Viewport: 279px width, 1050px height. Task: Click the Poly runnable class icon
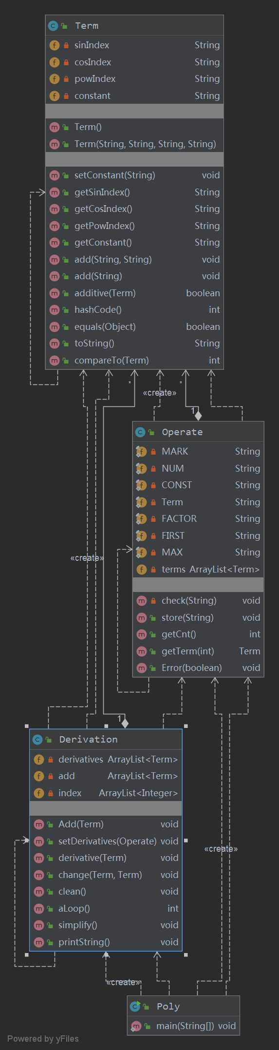135,1006
